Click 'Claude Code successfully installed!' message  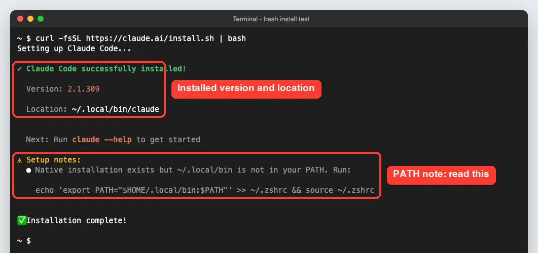click(x=106, y=69)
